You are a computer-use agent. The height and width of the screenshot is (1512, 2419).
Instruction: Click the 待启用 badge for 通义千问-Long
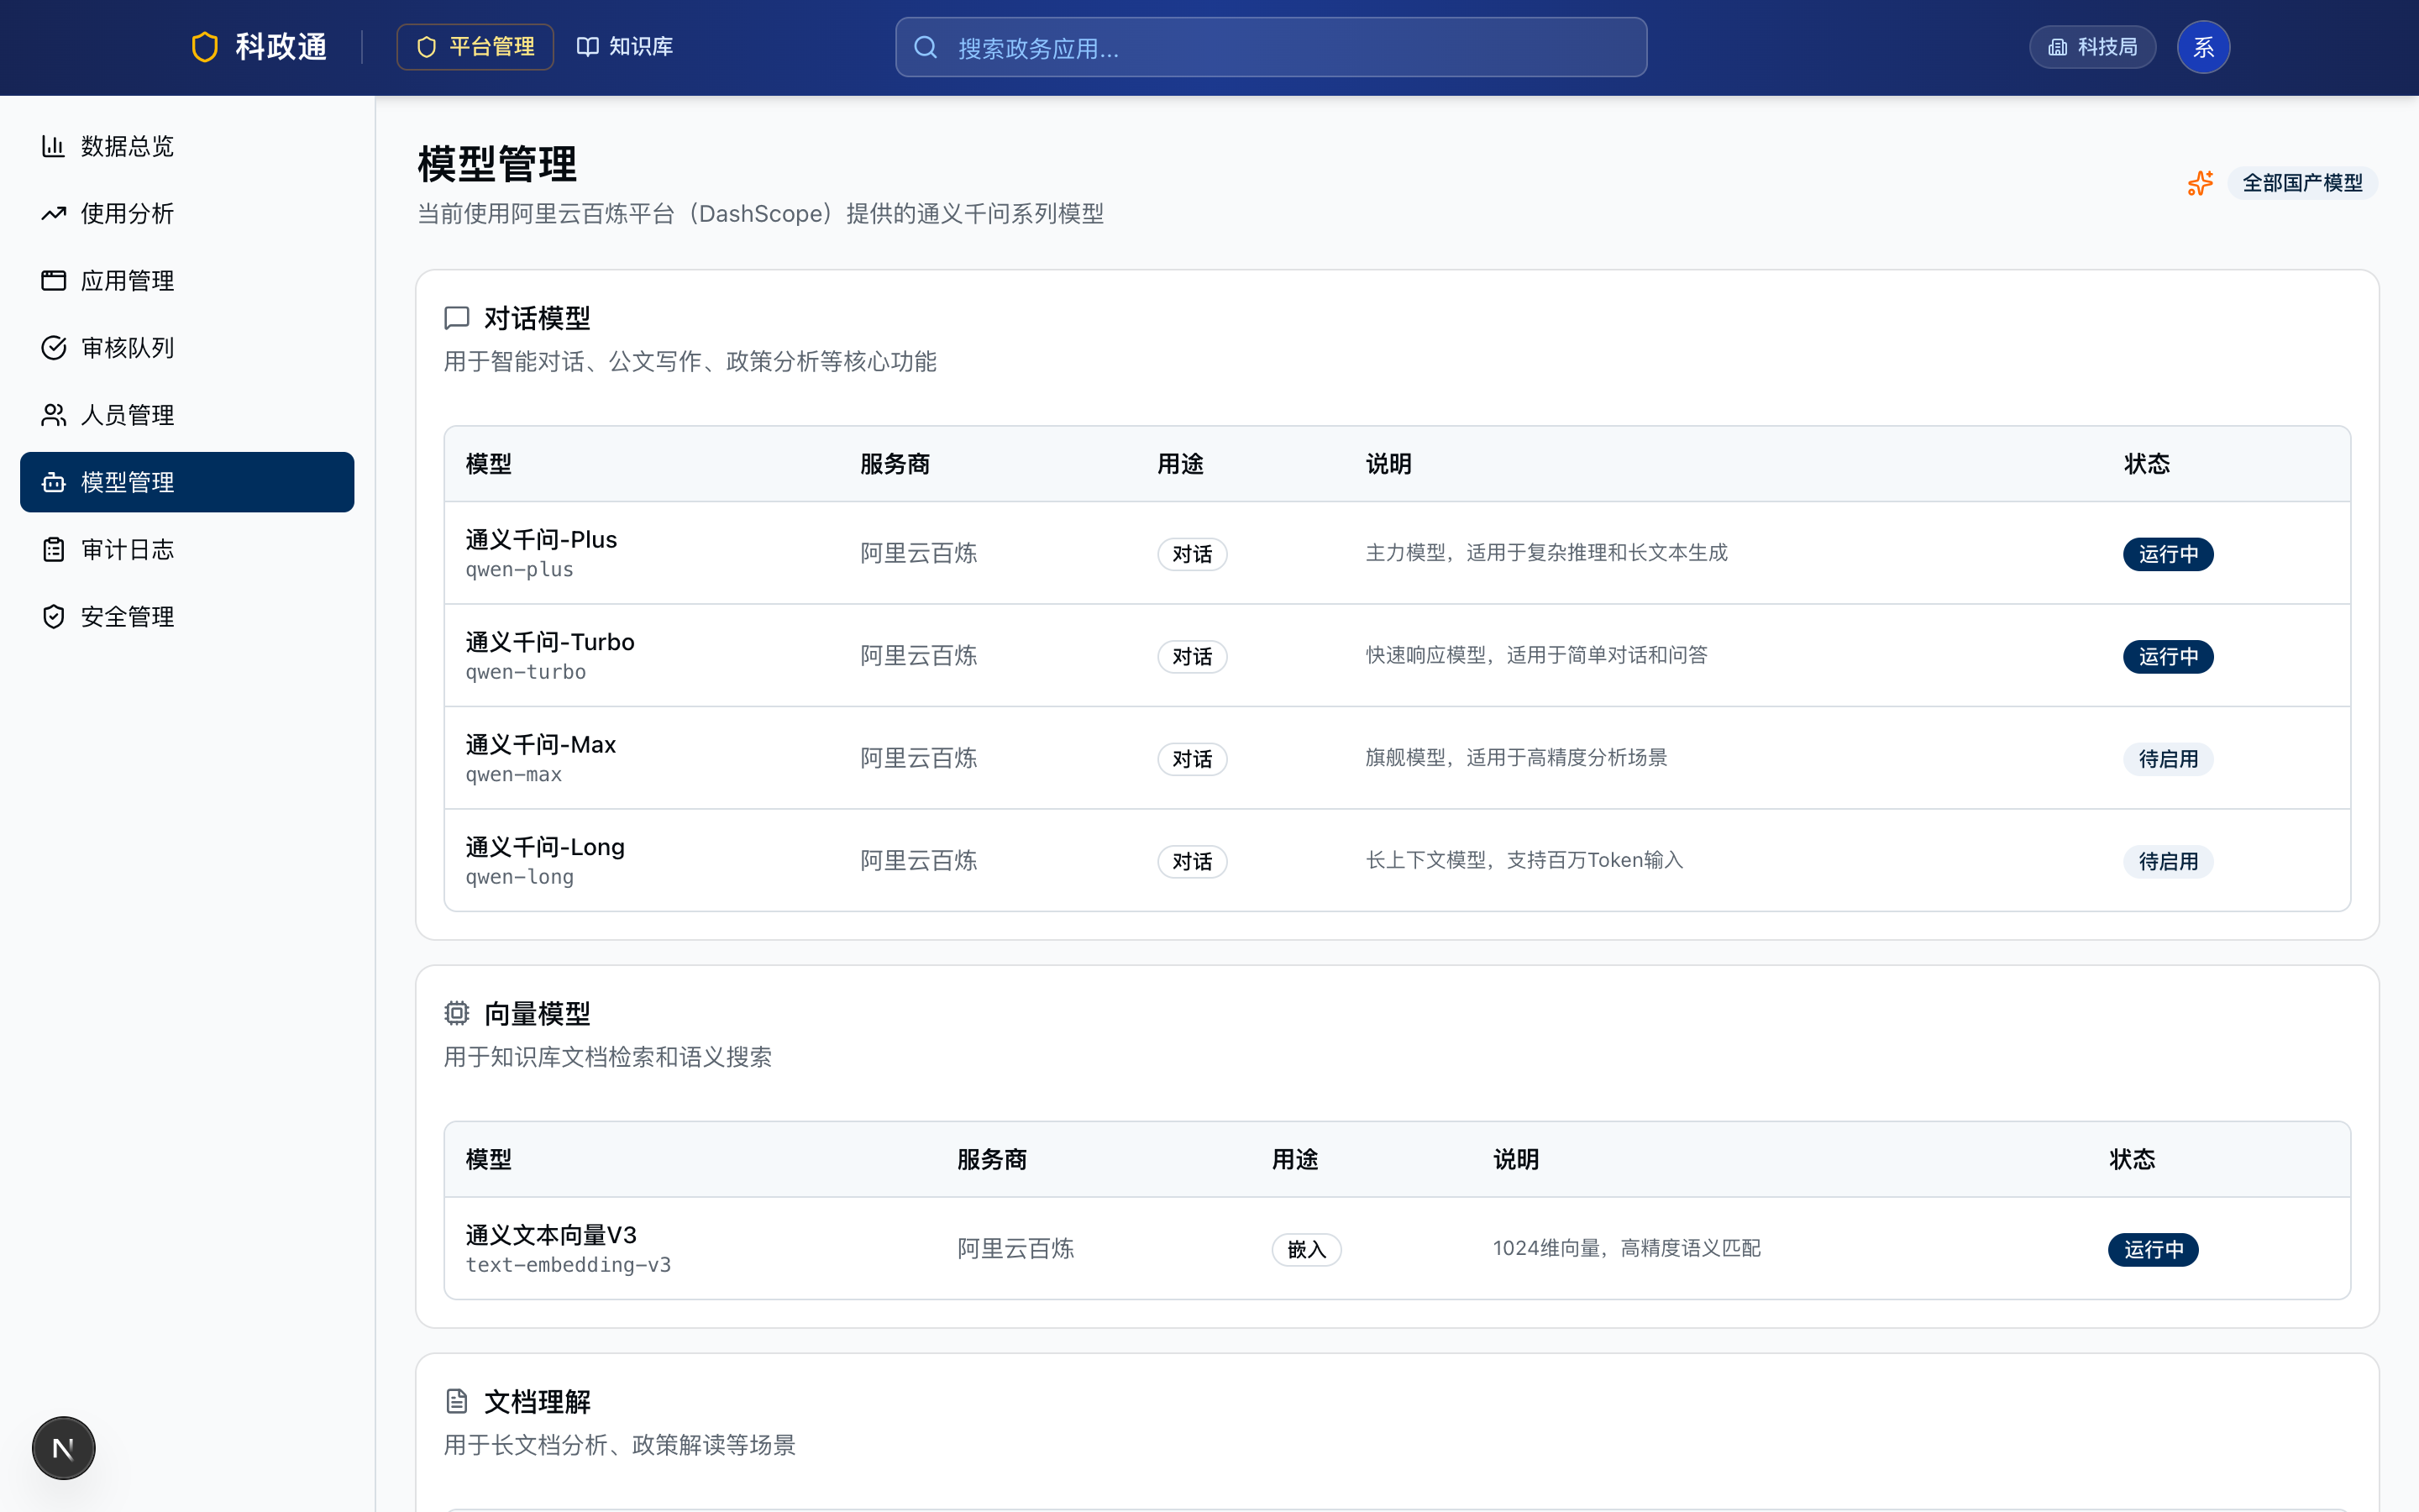[2168, 861]
